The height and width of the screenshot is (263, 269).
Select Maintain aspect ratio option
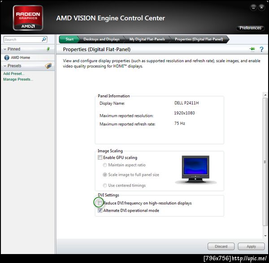(105, 165)
